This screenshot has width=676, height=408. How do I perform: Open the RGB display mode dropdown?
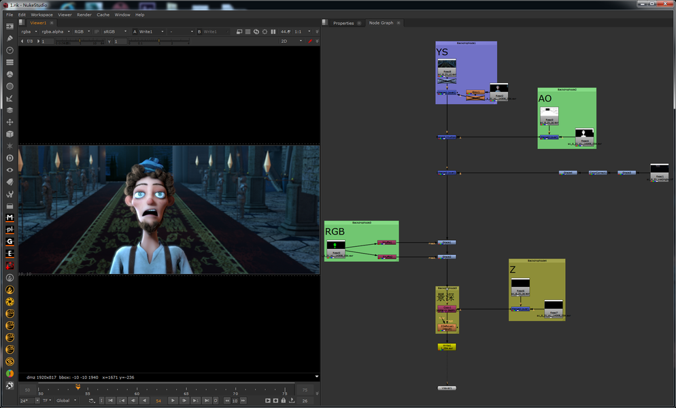(x=82, y=31)
